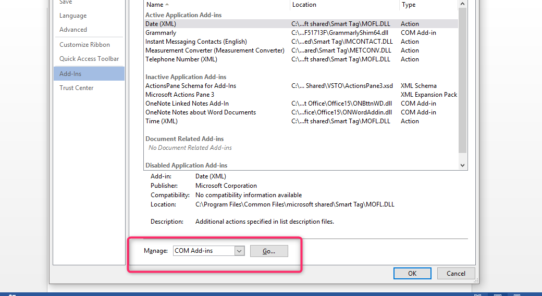Select Microsoft Actions Pane 3 row
This screenshot has height=296, width=542.
click(x=301, y=95)
